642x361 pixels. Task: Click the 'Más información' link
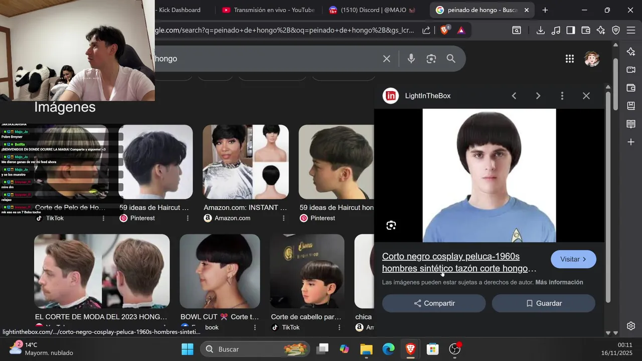pos(559,282)
